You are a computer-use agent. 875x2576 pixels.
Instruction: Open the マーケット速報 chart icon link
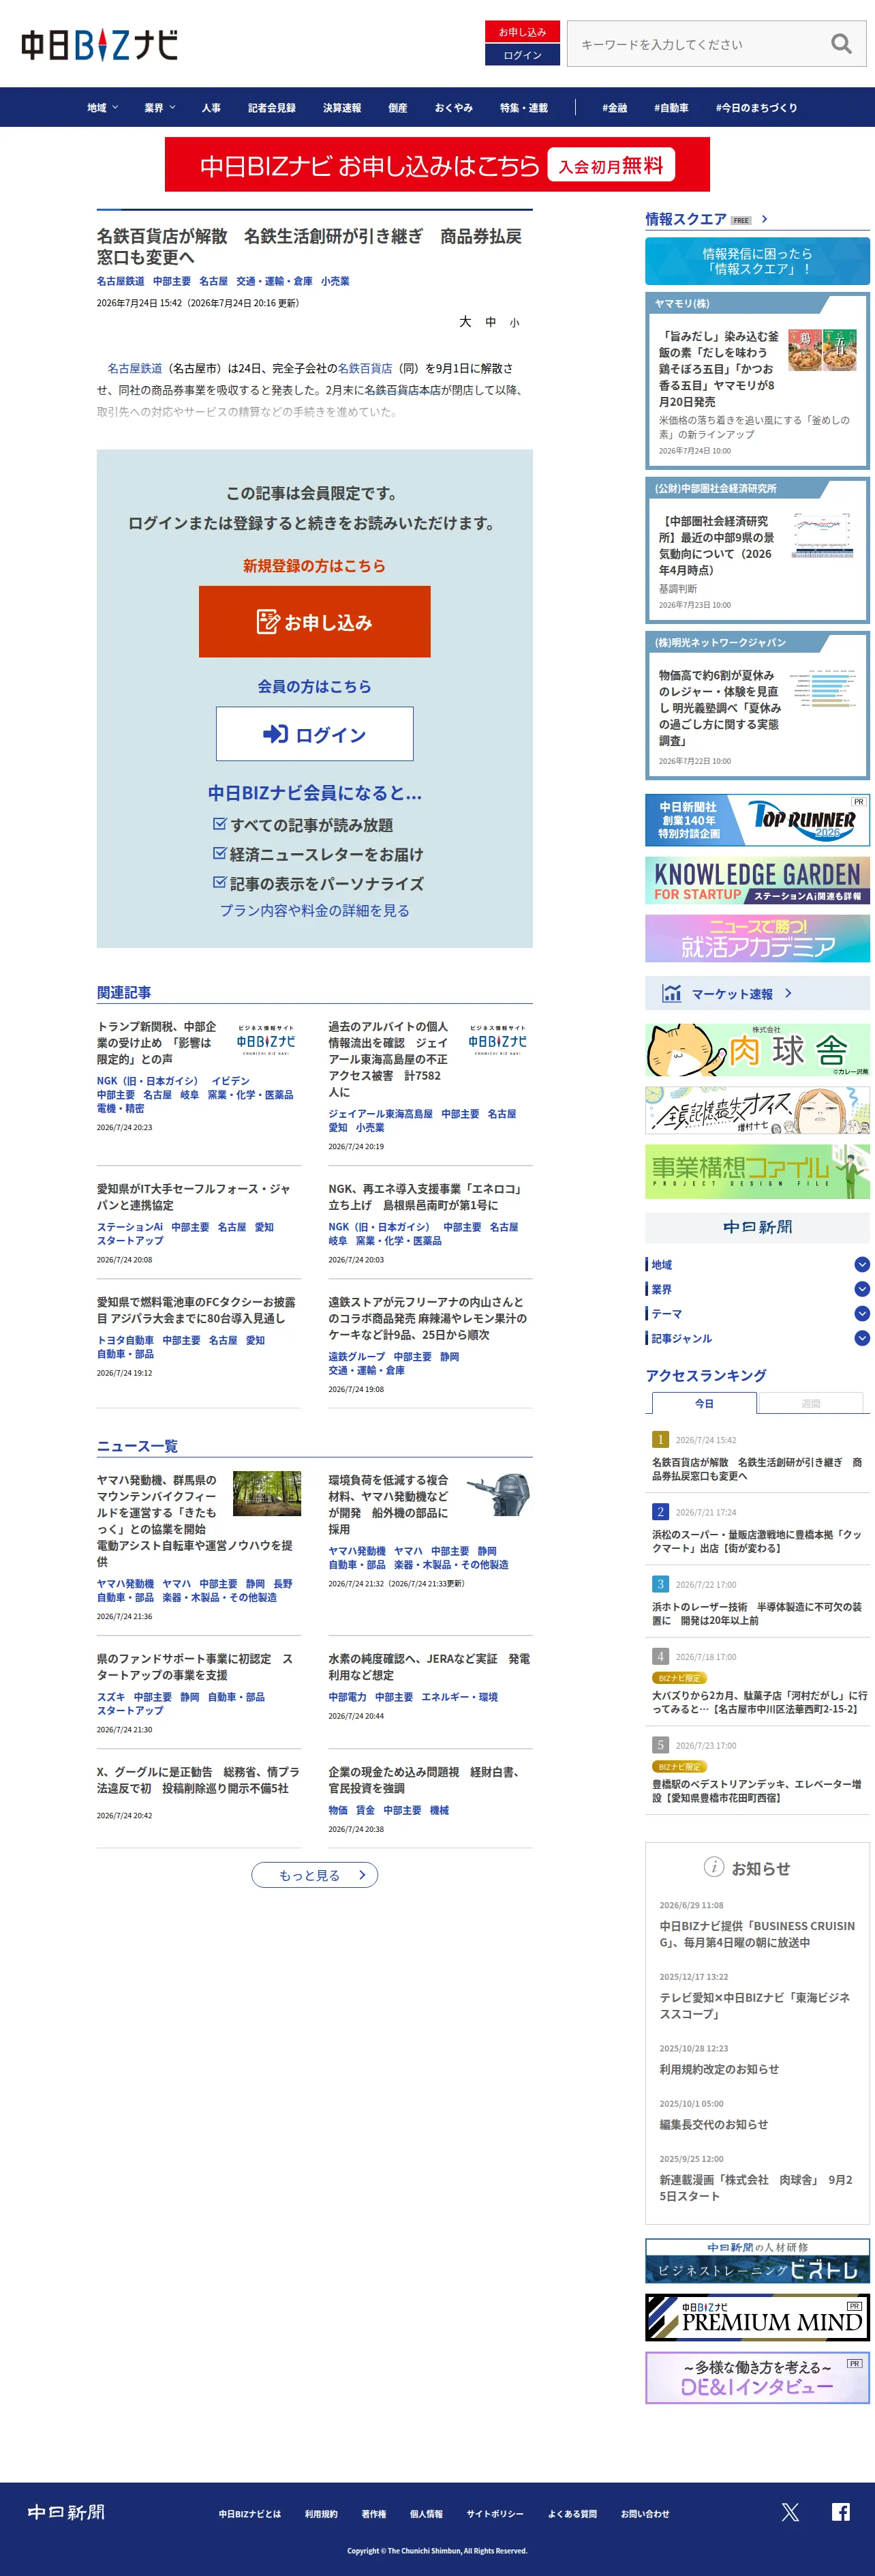[671, 993]
